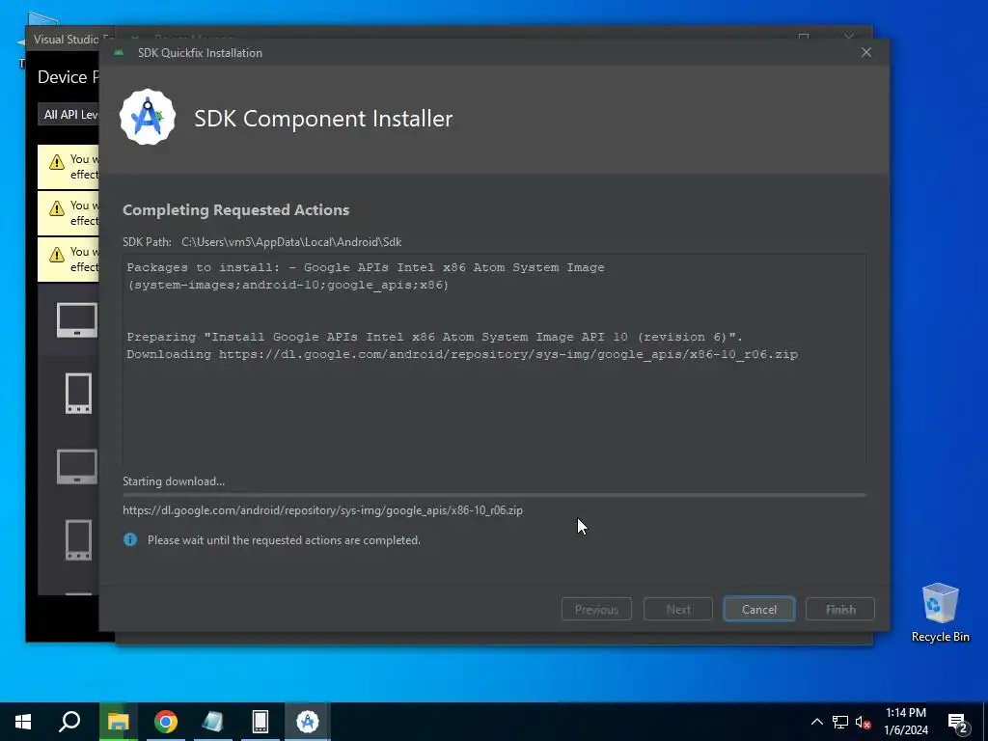Select the first tablet device icon in list
Viewport: 988px width, 741px height.
pyautogui.click(x=77, y=320)
